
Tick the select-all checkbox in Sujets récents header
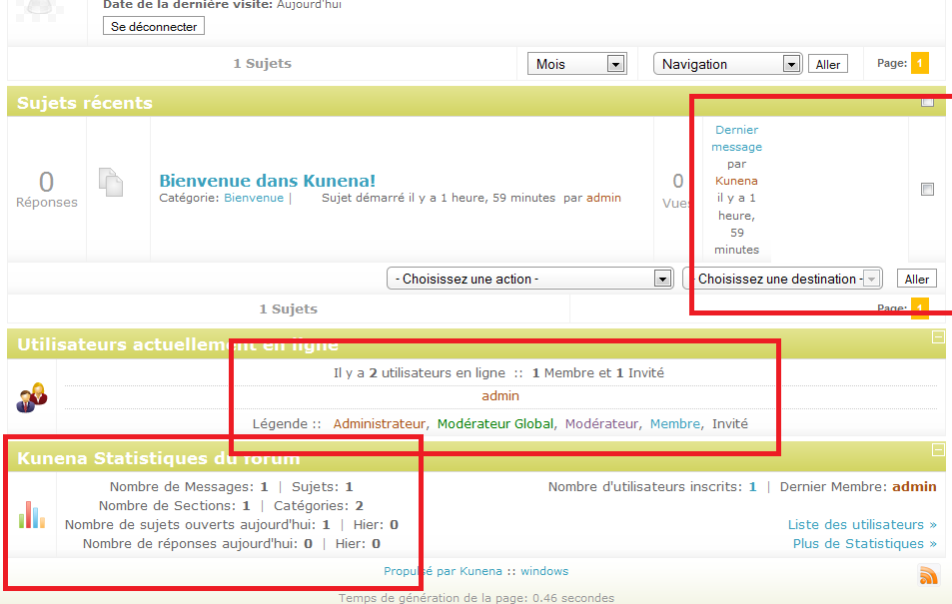click(927, 102)
